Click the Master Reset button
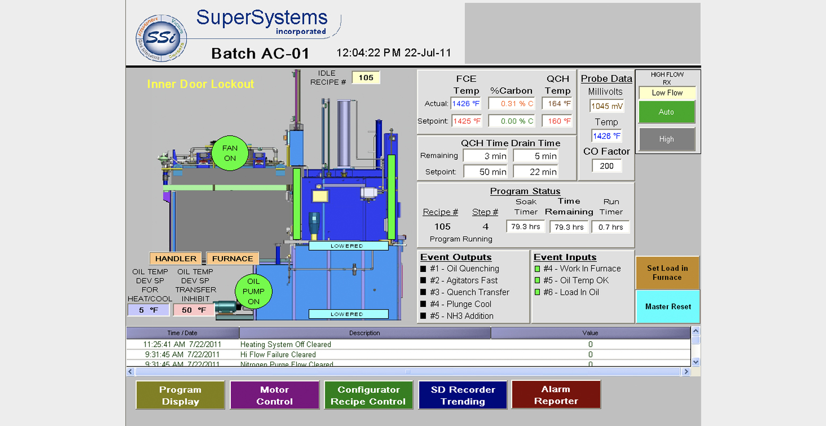This screenshot has width=826, height=426. (x=668, y=306)
